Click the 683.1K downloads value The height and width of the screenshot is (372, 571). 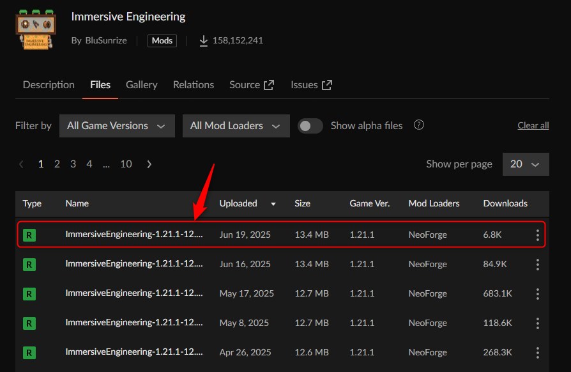[x=498, y=294]
